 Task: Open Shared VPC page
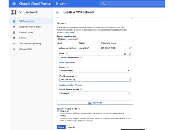(31, 49)
